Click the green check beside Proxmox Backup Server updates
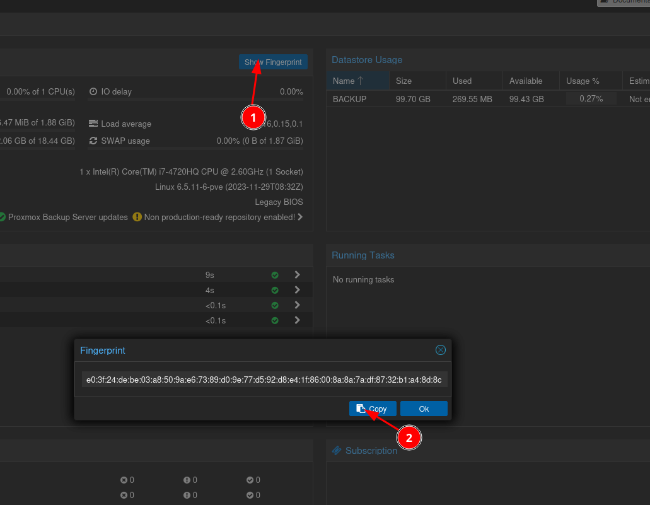Viewport: 650px width, 505px height. coord(3,217)
